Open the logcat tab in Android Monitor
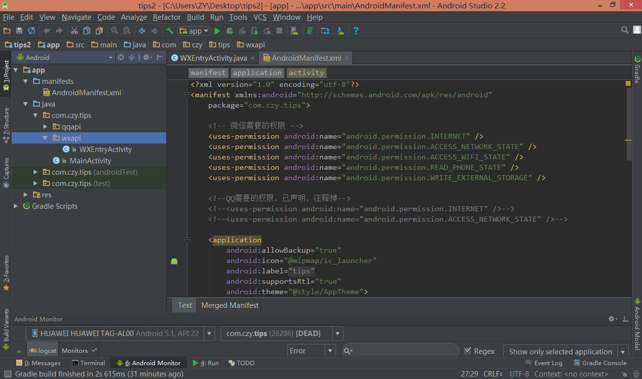This screenshot has width=642, height=379. tap(43, 351)
